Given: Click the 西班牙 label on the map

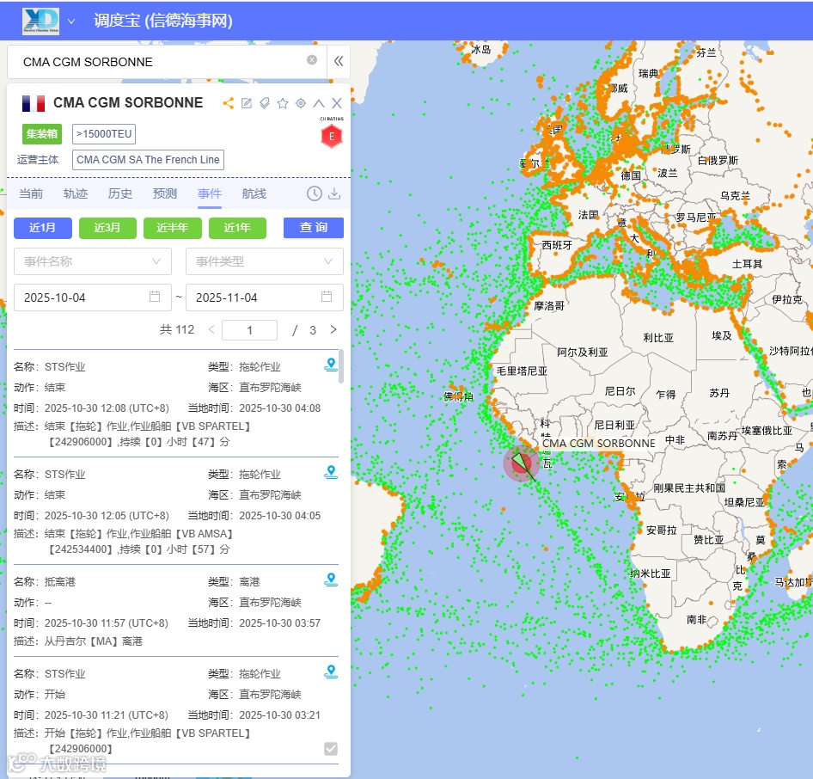Looking at the screenshot, I should (x=556, y=245).
